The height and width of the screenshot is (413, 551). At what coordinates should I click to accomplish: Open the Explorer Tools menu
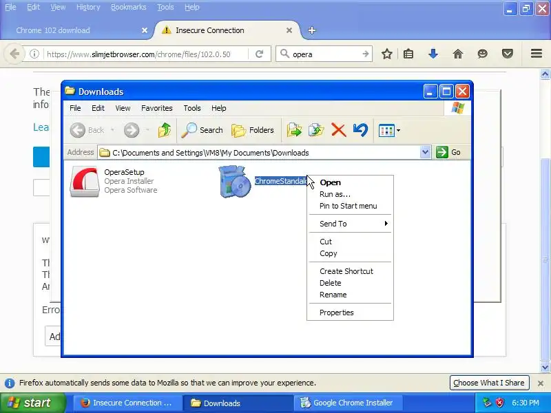click(192, 108)
